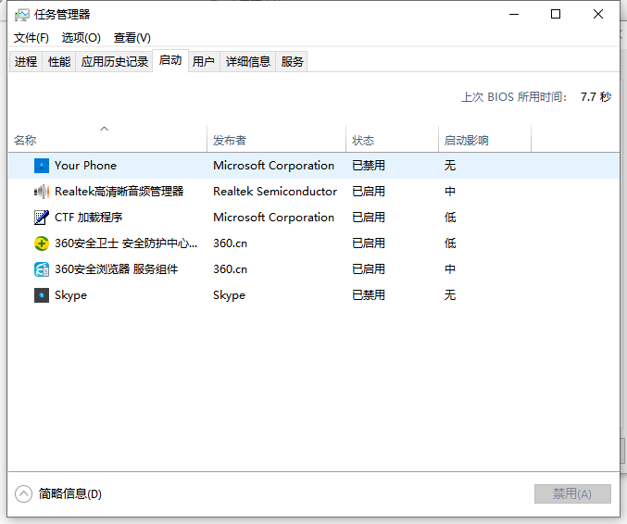Select the 360安全浏览器 服务组件 entry

pyautogui.click(x=117, y=269)
